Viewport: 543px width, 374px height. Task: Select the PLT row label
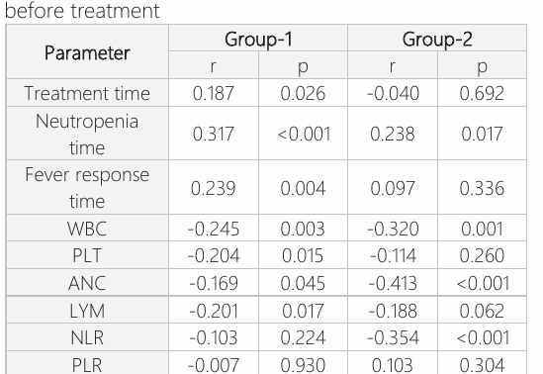point(87,255)
